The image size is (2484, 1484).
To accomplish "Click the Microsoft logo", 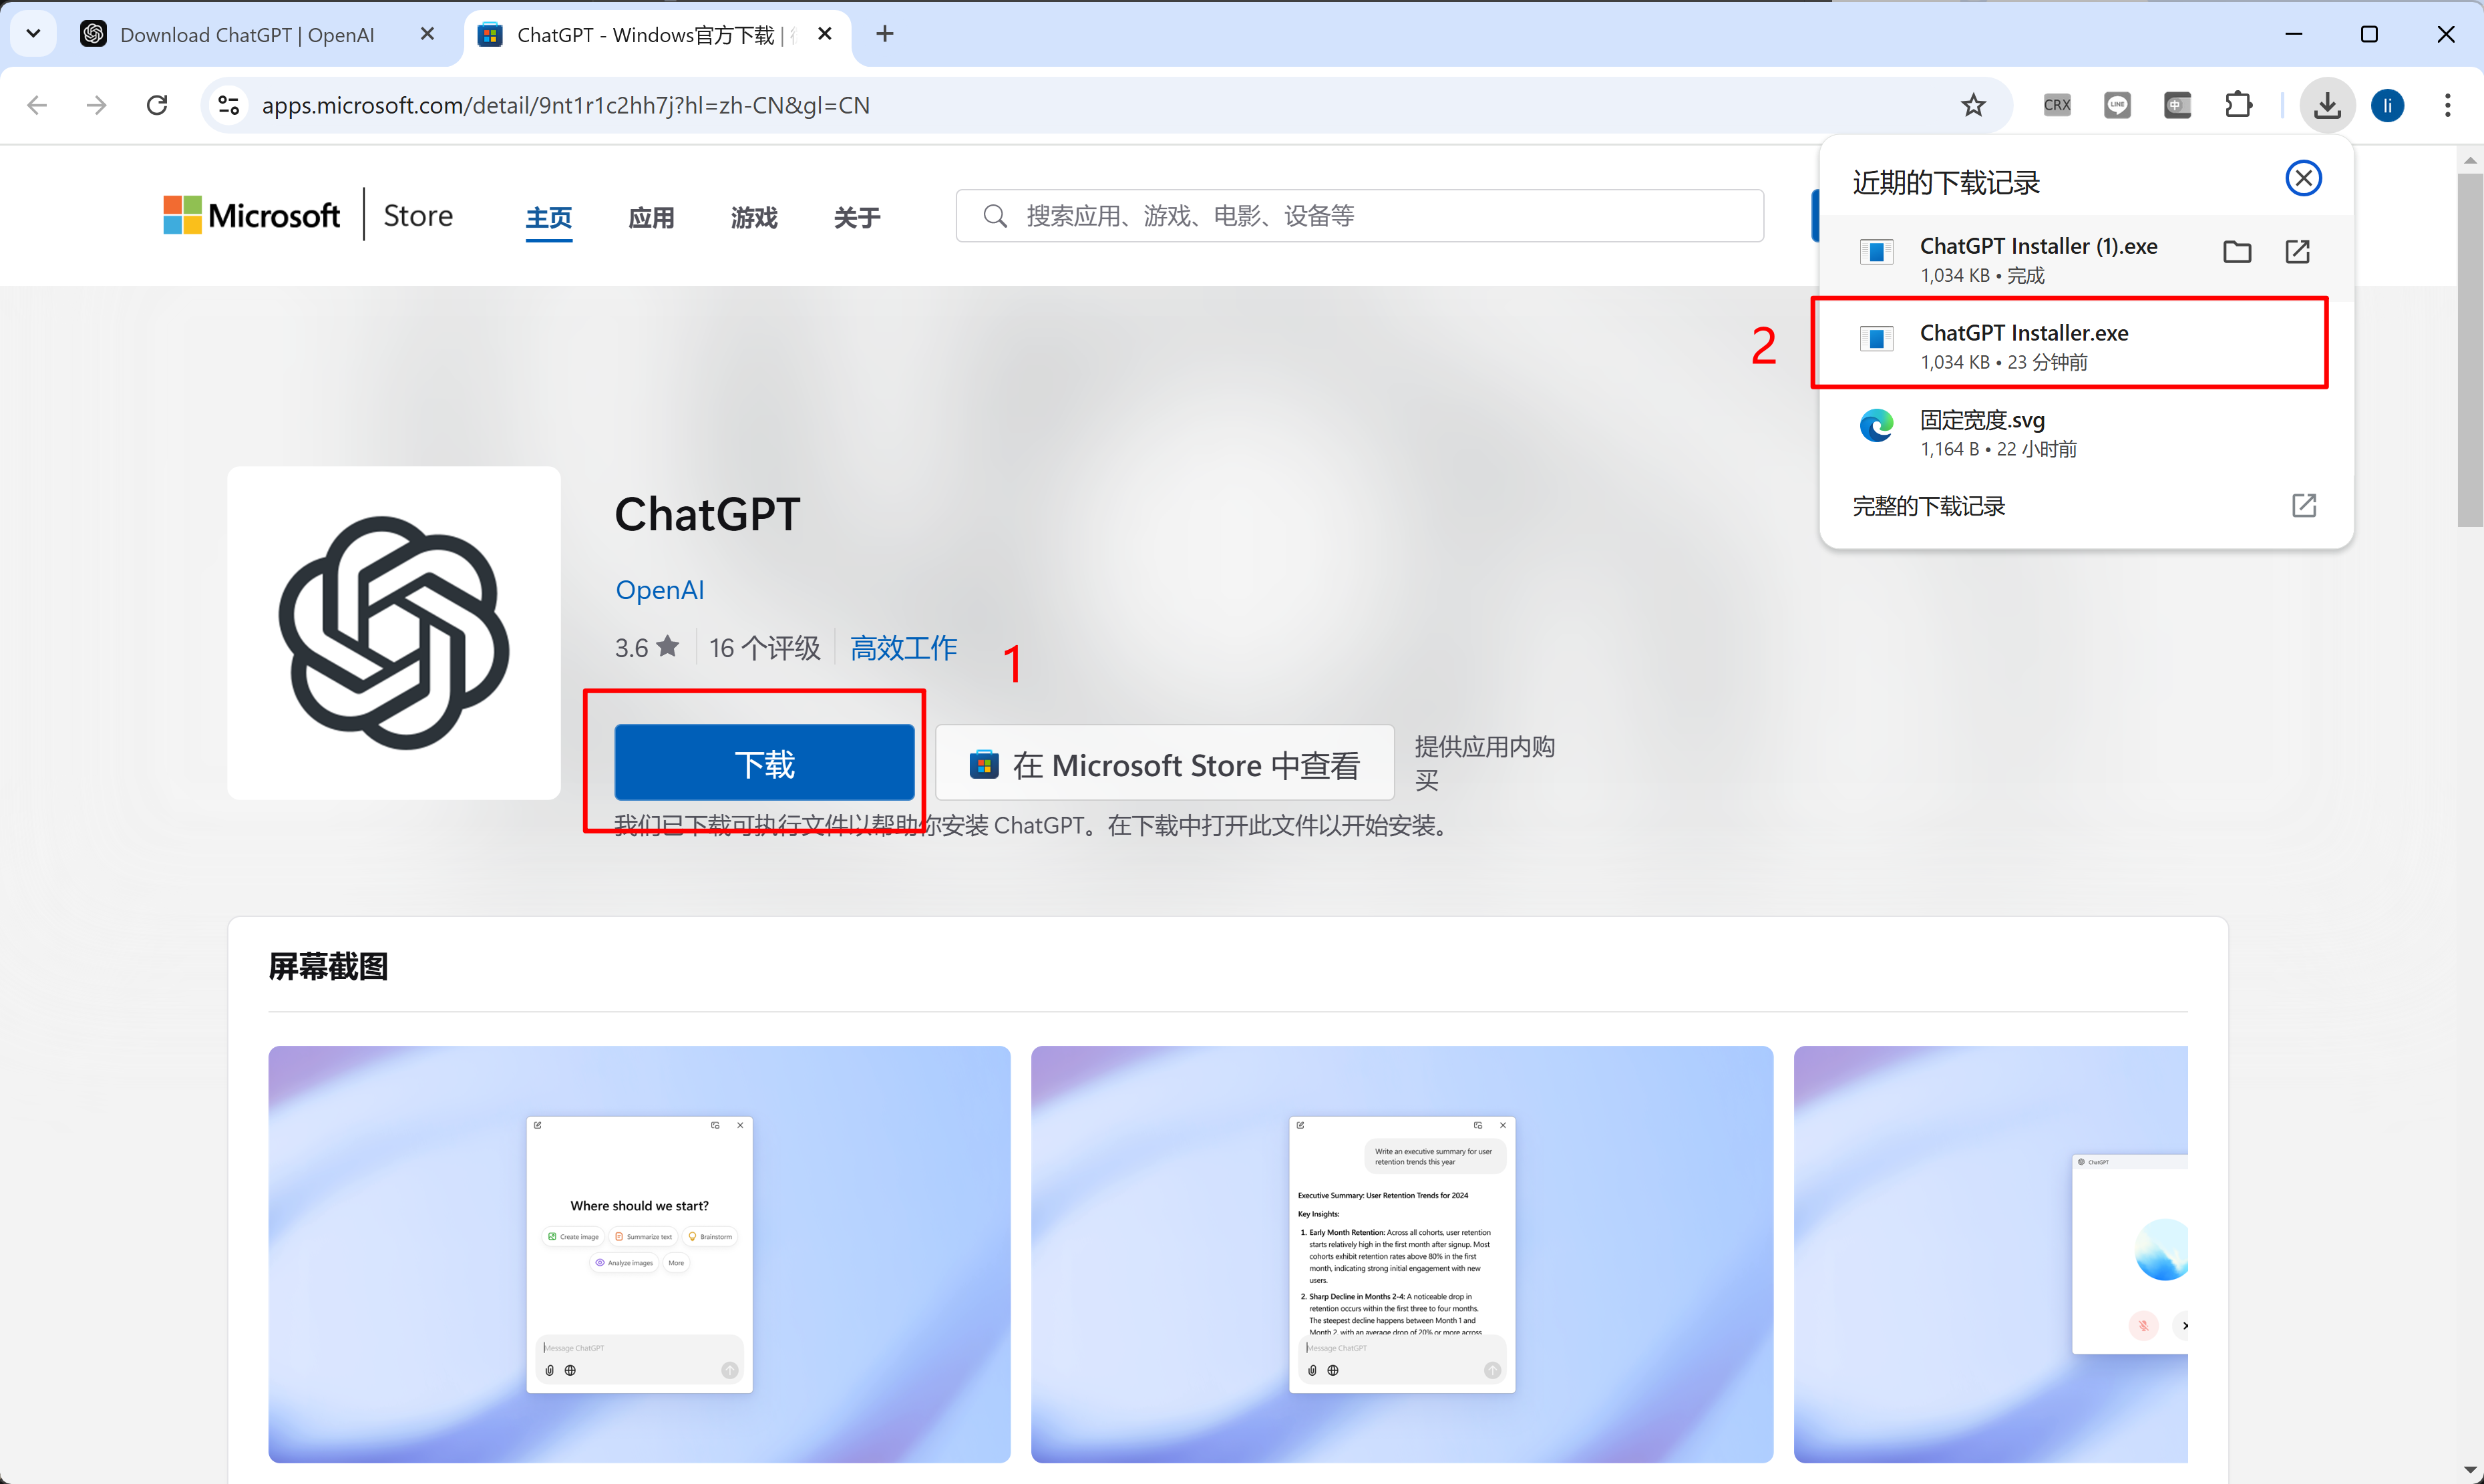I will [x=251, y=215].
